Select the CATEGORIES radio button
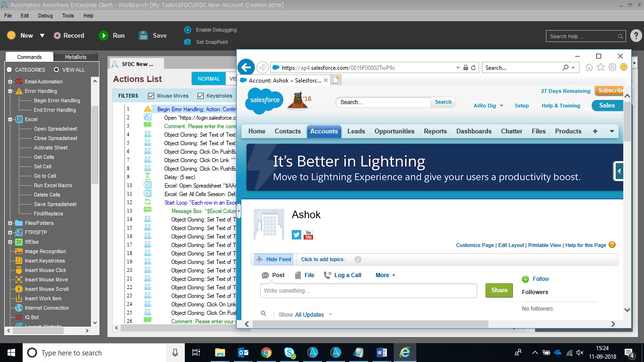This screenshot has height=362, width=644. tap(9, 70)
